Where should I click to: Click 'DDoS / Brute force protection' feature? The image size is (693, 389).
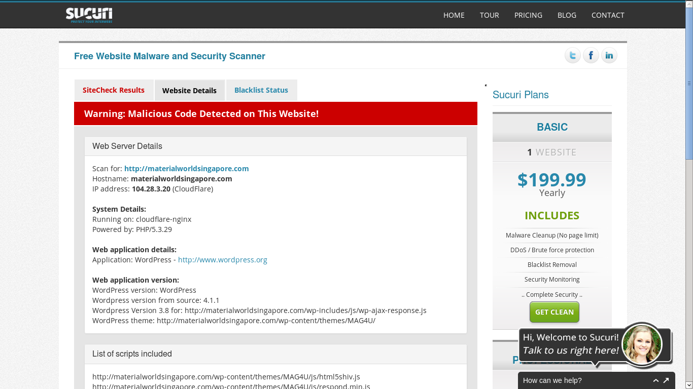(x=552, y=250)
